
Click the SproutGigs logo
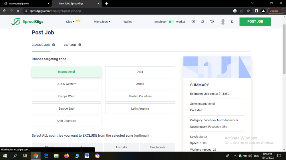point(27,22)
